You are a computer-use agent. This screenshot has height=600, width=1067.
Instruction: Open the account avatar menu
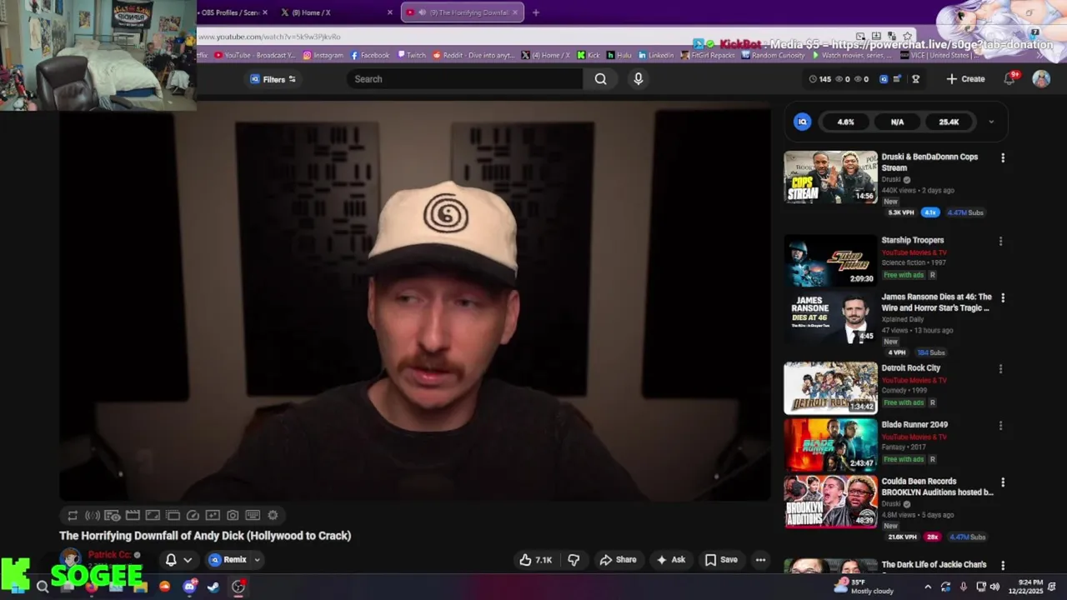pyautogui.click(x=1041, y=79)
